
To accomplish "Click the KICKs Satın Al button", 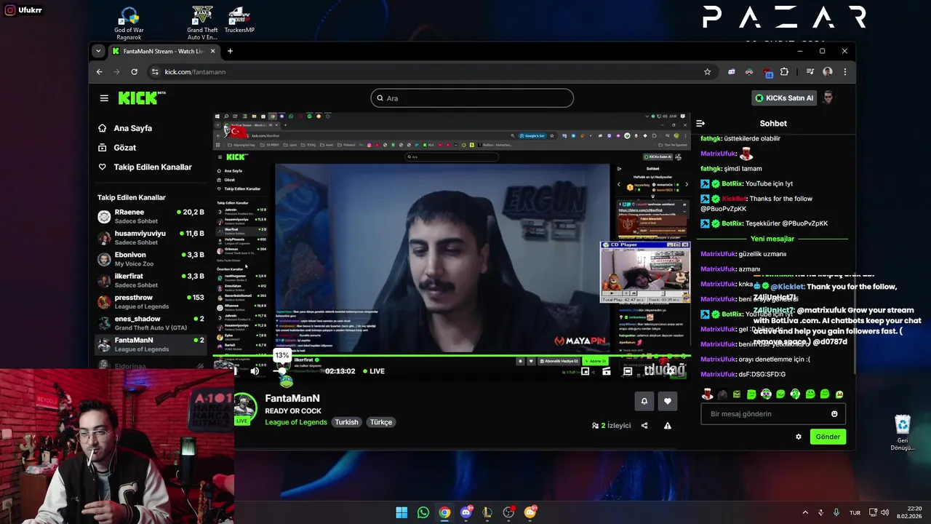I will 783,98.
